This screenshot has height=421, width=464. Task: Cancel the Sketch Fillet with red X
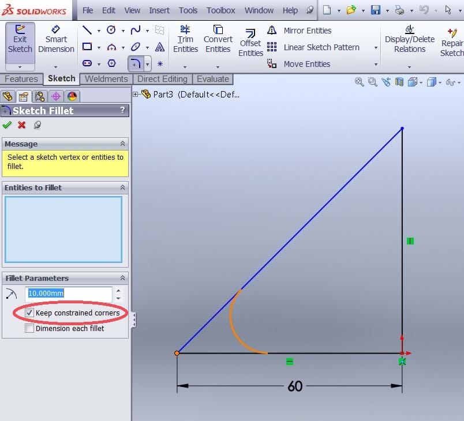(x=22, y=125)
